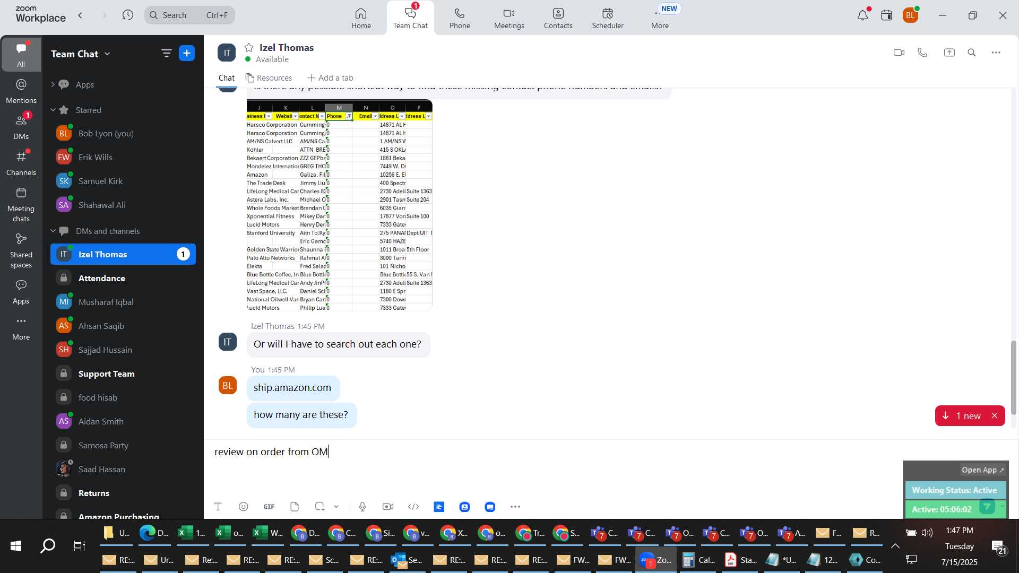The width and height of the screenshot is (1019, 573).
Task: Record an audio message
Action: (x=362, y=507)
